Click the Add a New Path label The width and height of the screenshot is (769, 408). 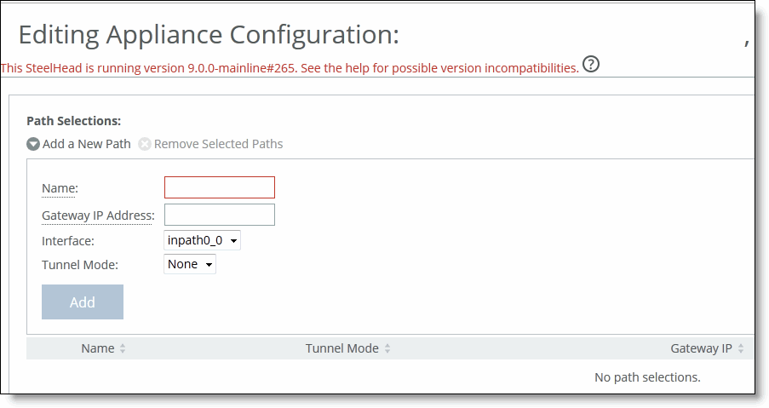[x=86, y=144]
